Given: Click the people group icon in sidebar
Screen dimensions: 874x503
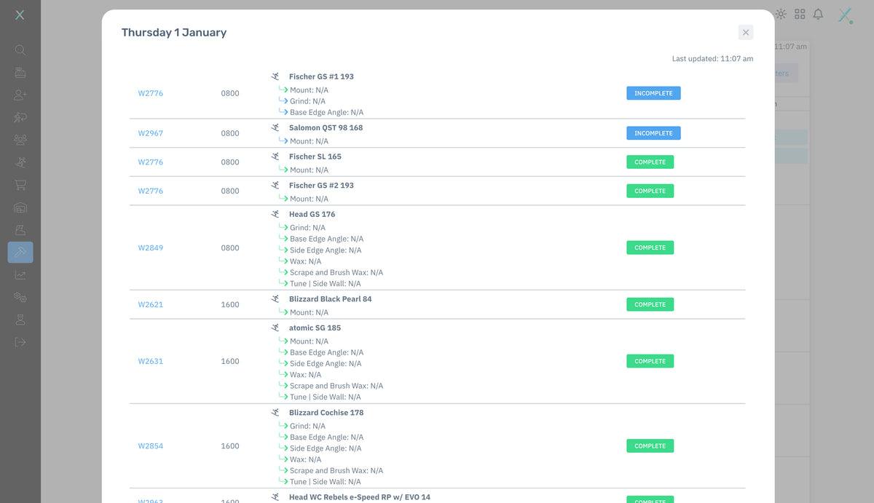Looking at the screenshot, I should click(20, 140).
